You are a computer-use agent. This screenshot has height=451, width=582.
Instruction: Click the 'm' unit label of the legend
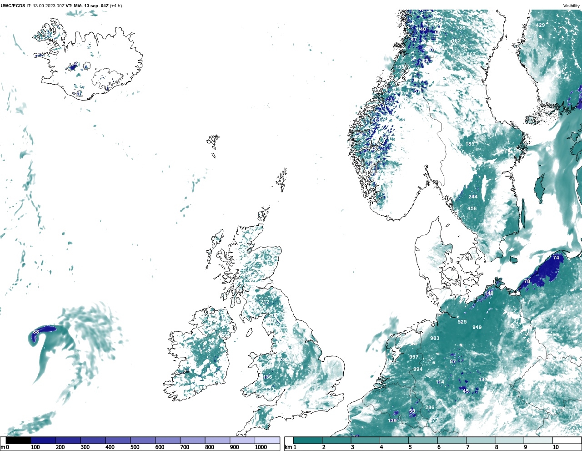(3, 447)
